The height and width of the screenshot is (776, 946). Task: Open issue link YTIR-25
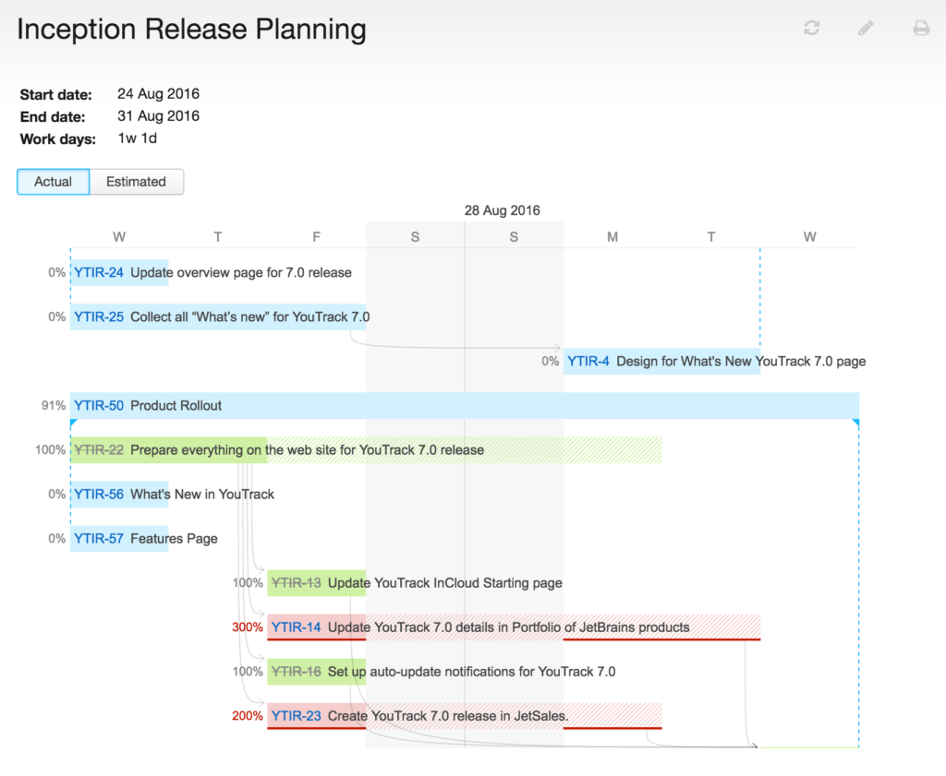[99, 316]
